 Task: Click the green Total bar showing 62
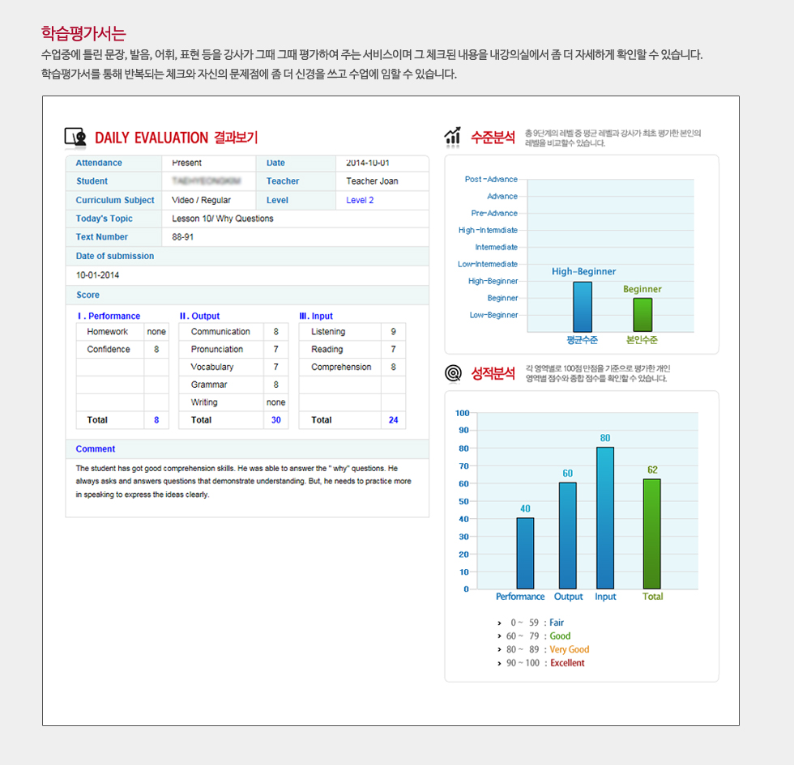pyautogui.click(x=651, y=533)
